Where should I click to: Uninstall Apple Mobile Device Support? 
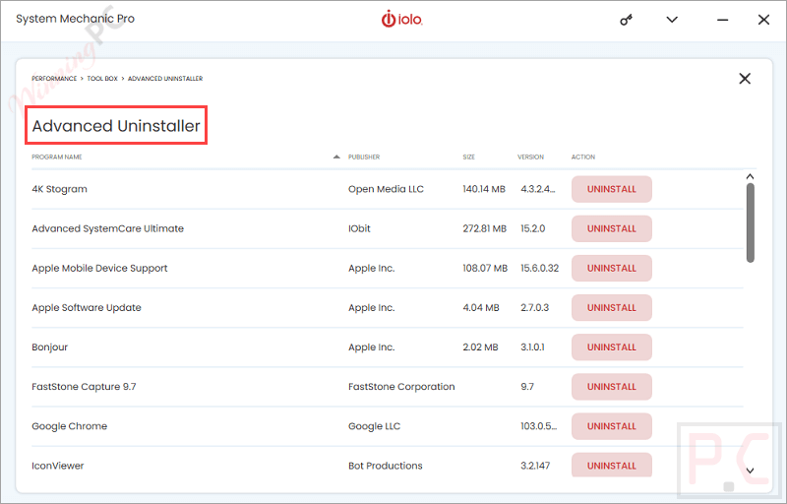click(611, 268)
